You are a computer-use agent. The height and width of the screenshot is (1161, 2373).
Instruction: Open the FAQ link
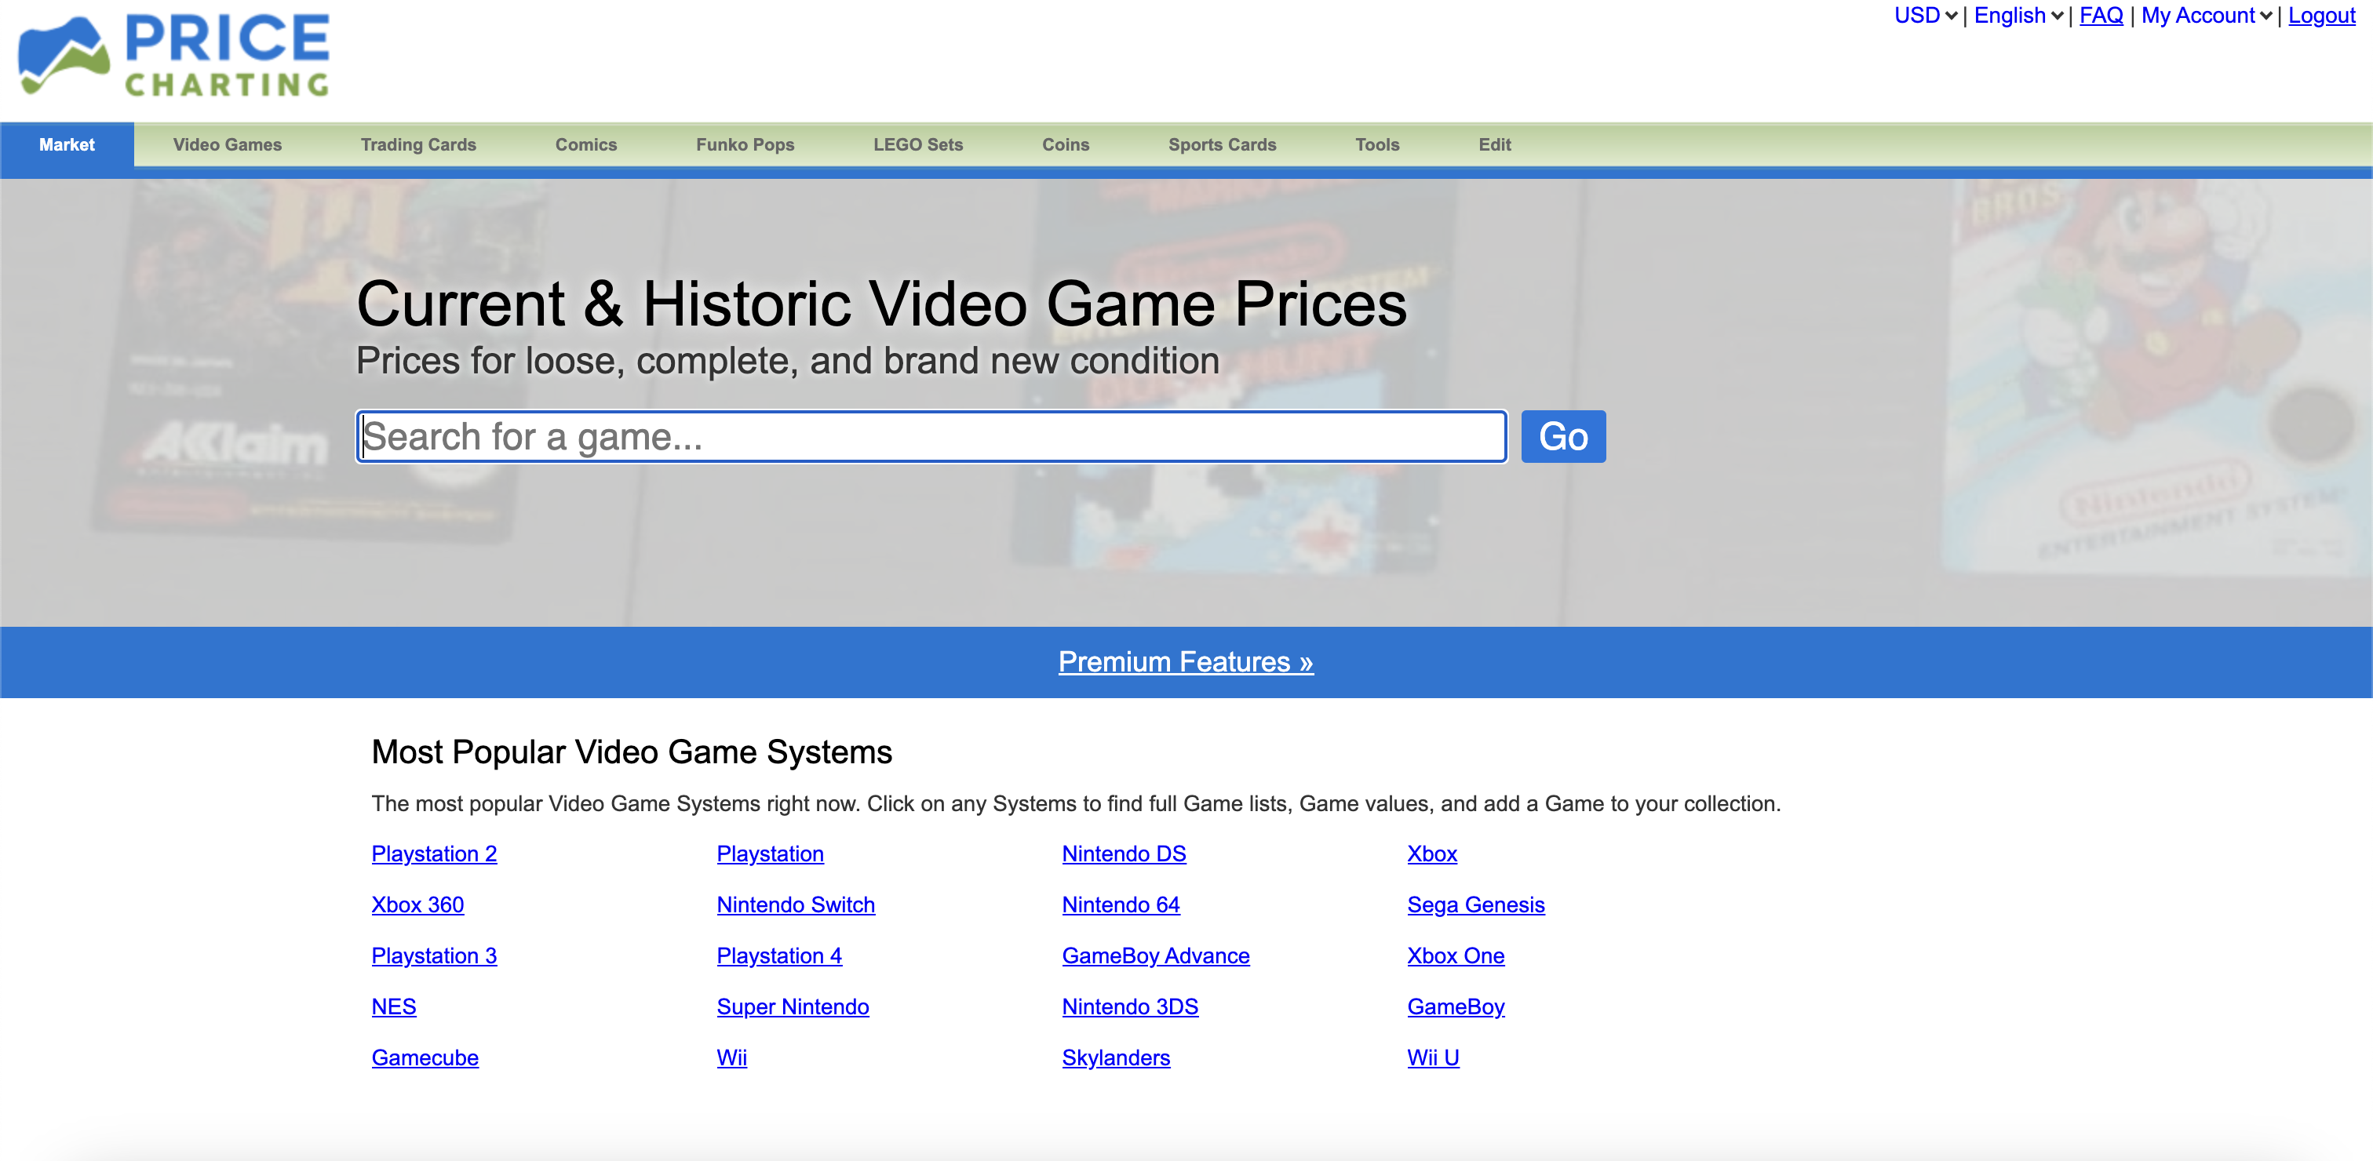click(2101, 16)
